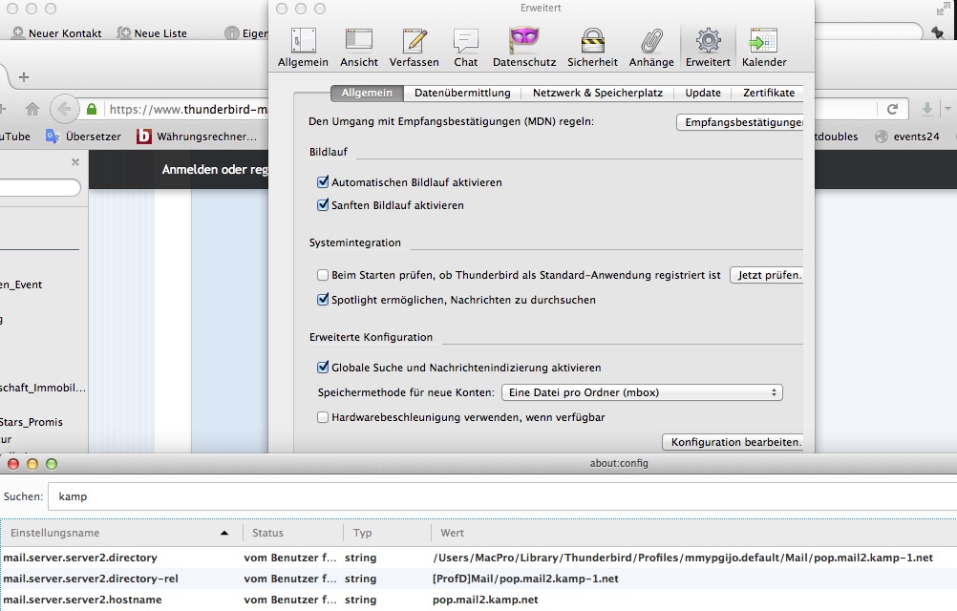Switch to the Update tab
Viewport: 957px width, 611px height.
tap(703, 93)
